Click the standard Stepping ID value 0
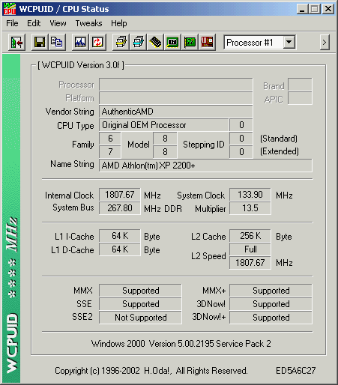Image resolution: width=338 pixels, height=385 pixels. [241, 139]
